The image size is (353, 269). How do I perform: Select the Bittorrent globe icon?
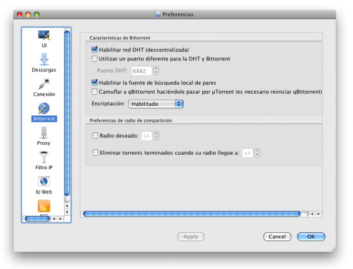pyautogui.click(x=44, y=108)
